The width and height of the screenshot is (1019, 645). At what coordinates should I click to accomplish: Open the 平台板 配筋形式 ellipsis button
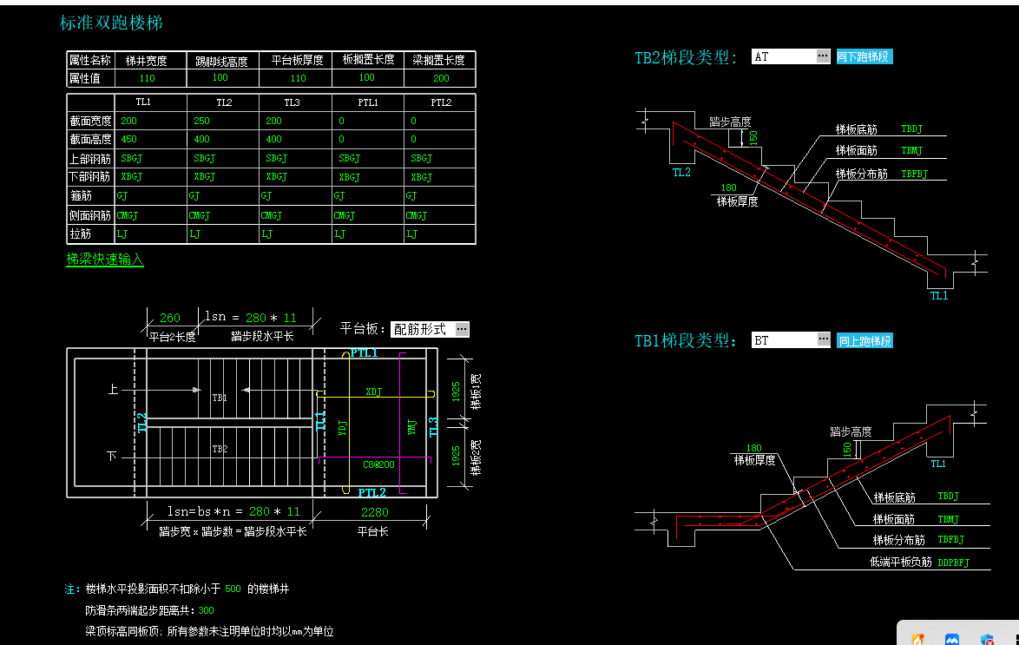pos(462,329)
